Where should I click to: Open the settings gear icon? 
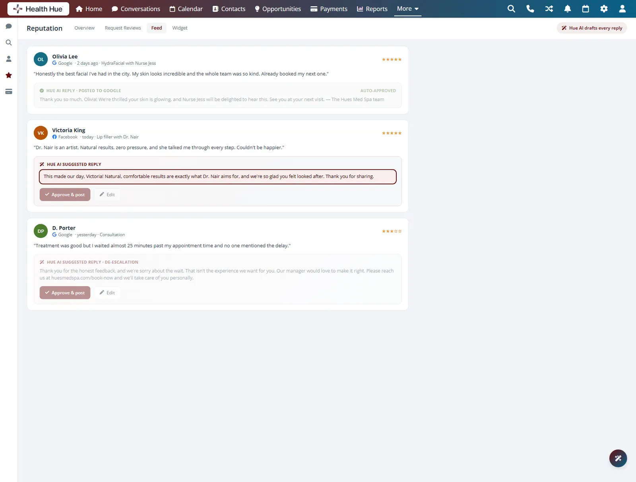(x=604, y=9)
